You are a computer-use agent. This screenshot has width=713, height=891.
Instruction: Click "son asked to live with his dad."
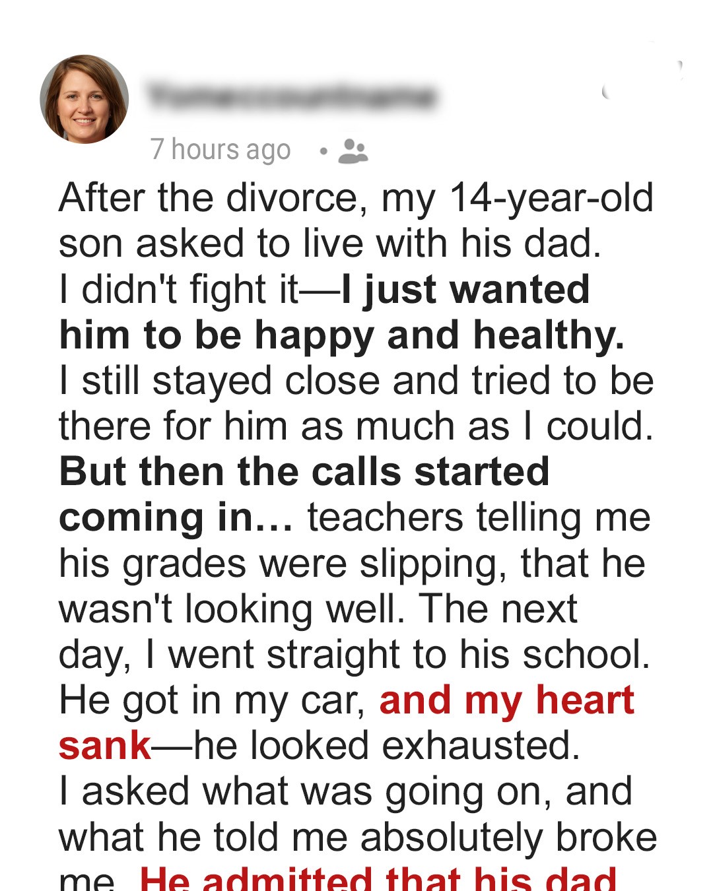click(330, 244)
